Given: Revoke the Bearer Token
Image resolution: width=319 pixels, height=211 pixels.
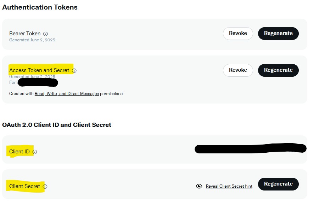Looking at the screenshot, I should click(238, 34).
